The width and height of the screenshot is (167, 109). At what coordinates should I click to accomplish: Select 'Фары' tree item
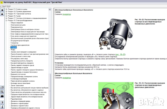coord(13,50)
